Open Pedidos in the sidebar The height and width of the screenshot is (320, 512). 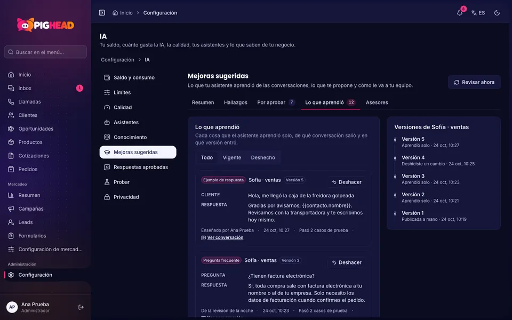tap(45, 169)
